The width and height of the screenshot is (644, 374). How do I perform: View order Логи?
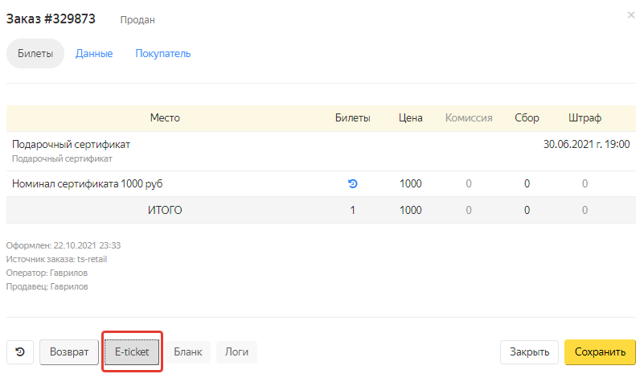pyautogui.click(x=236, y=351)
